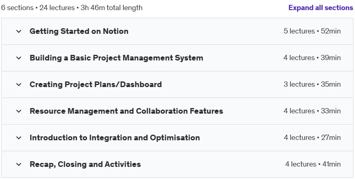The width and height of the screenshot is (355, 179).
Task: Select Creating Project Plans/Dashboard section title
Action: [x=95, y=84]
